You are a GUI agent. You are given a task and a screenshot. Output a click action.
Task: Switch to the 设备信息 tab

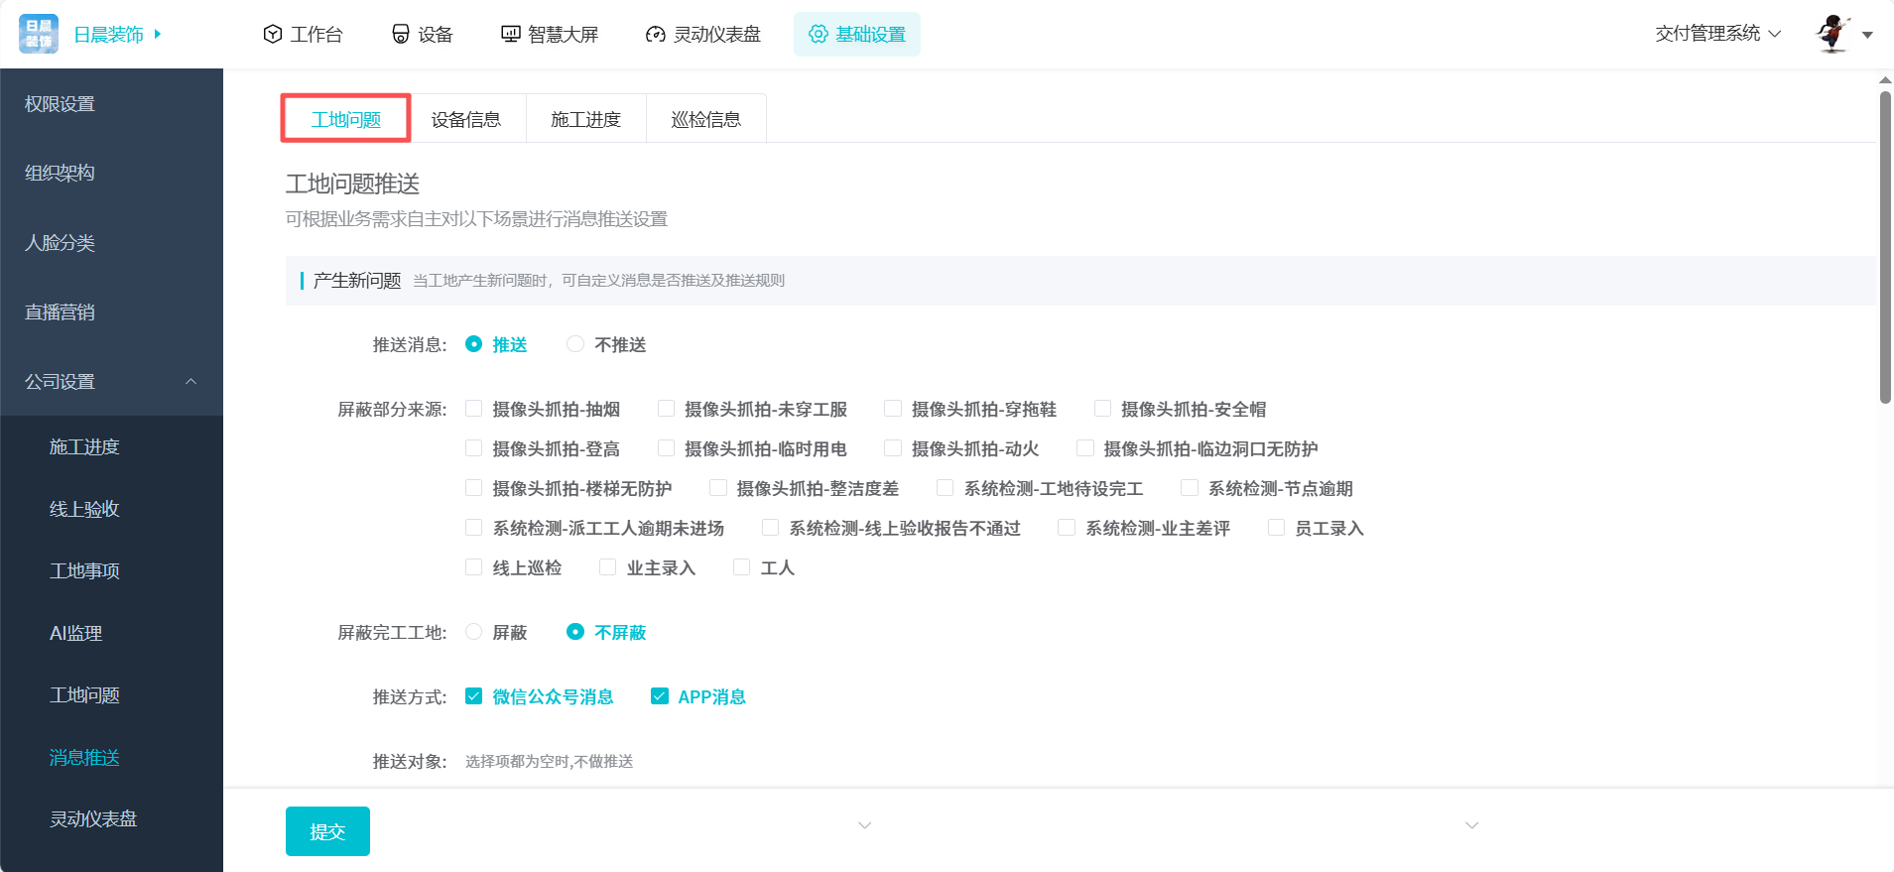click(x=466, y=119)
